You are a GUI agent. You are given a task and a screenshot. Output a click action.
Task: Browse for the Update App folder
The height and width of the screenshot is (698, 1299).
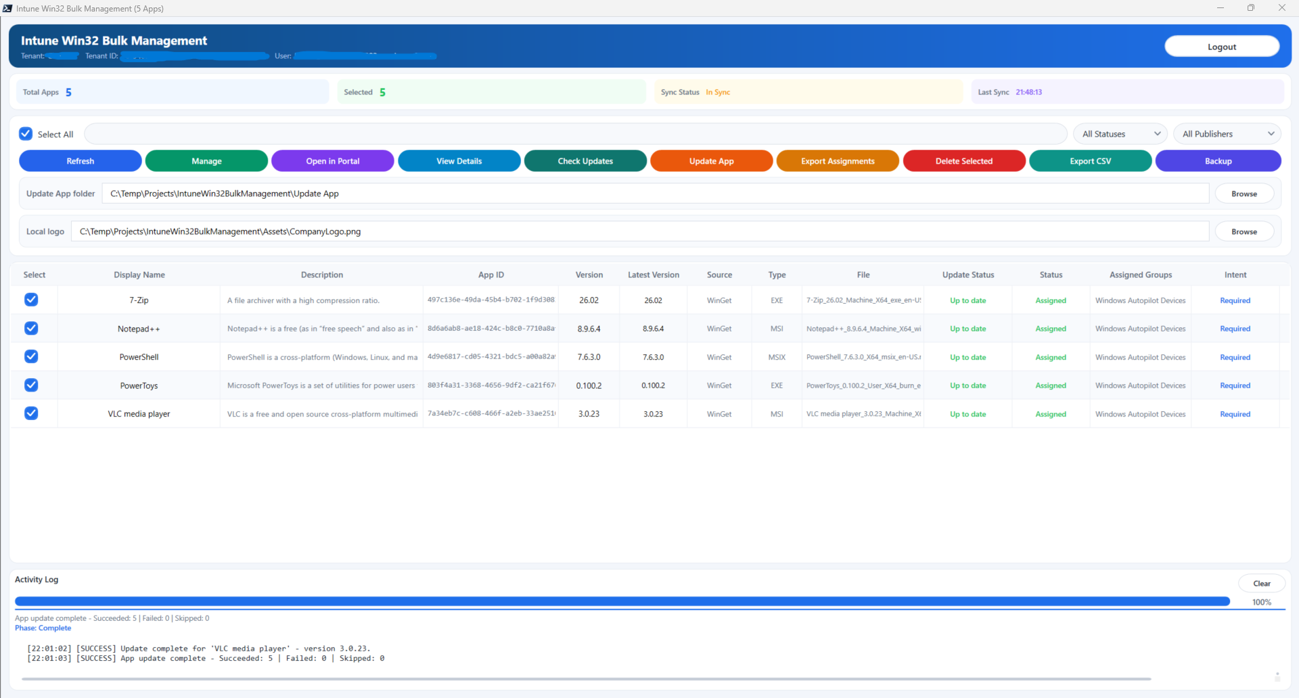point(1244,193)
